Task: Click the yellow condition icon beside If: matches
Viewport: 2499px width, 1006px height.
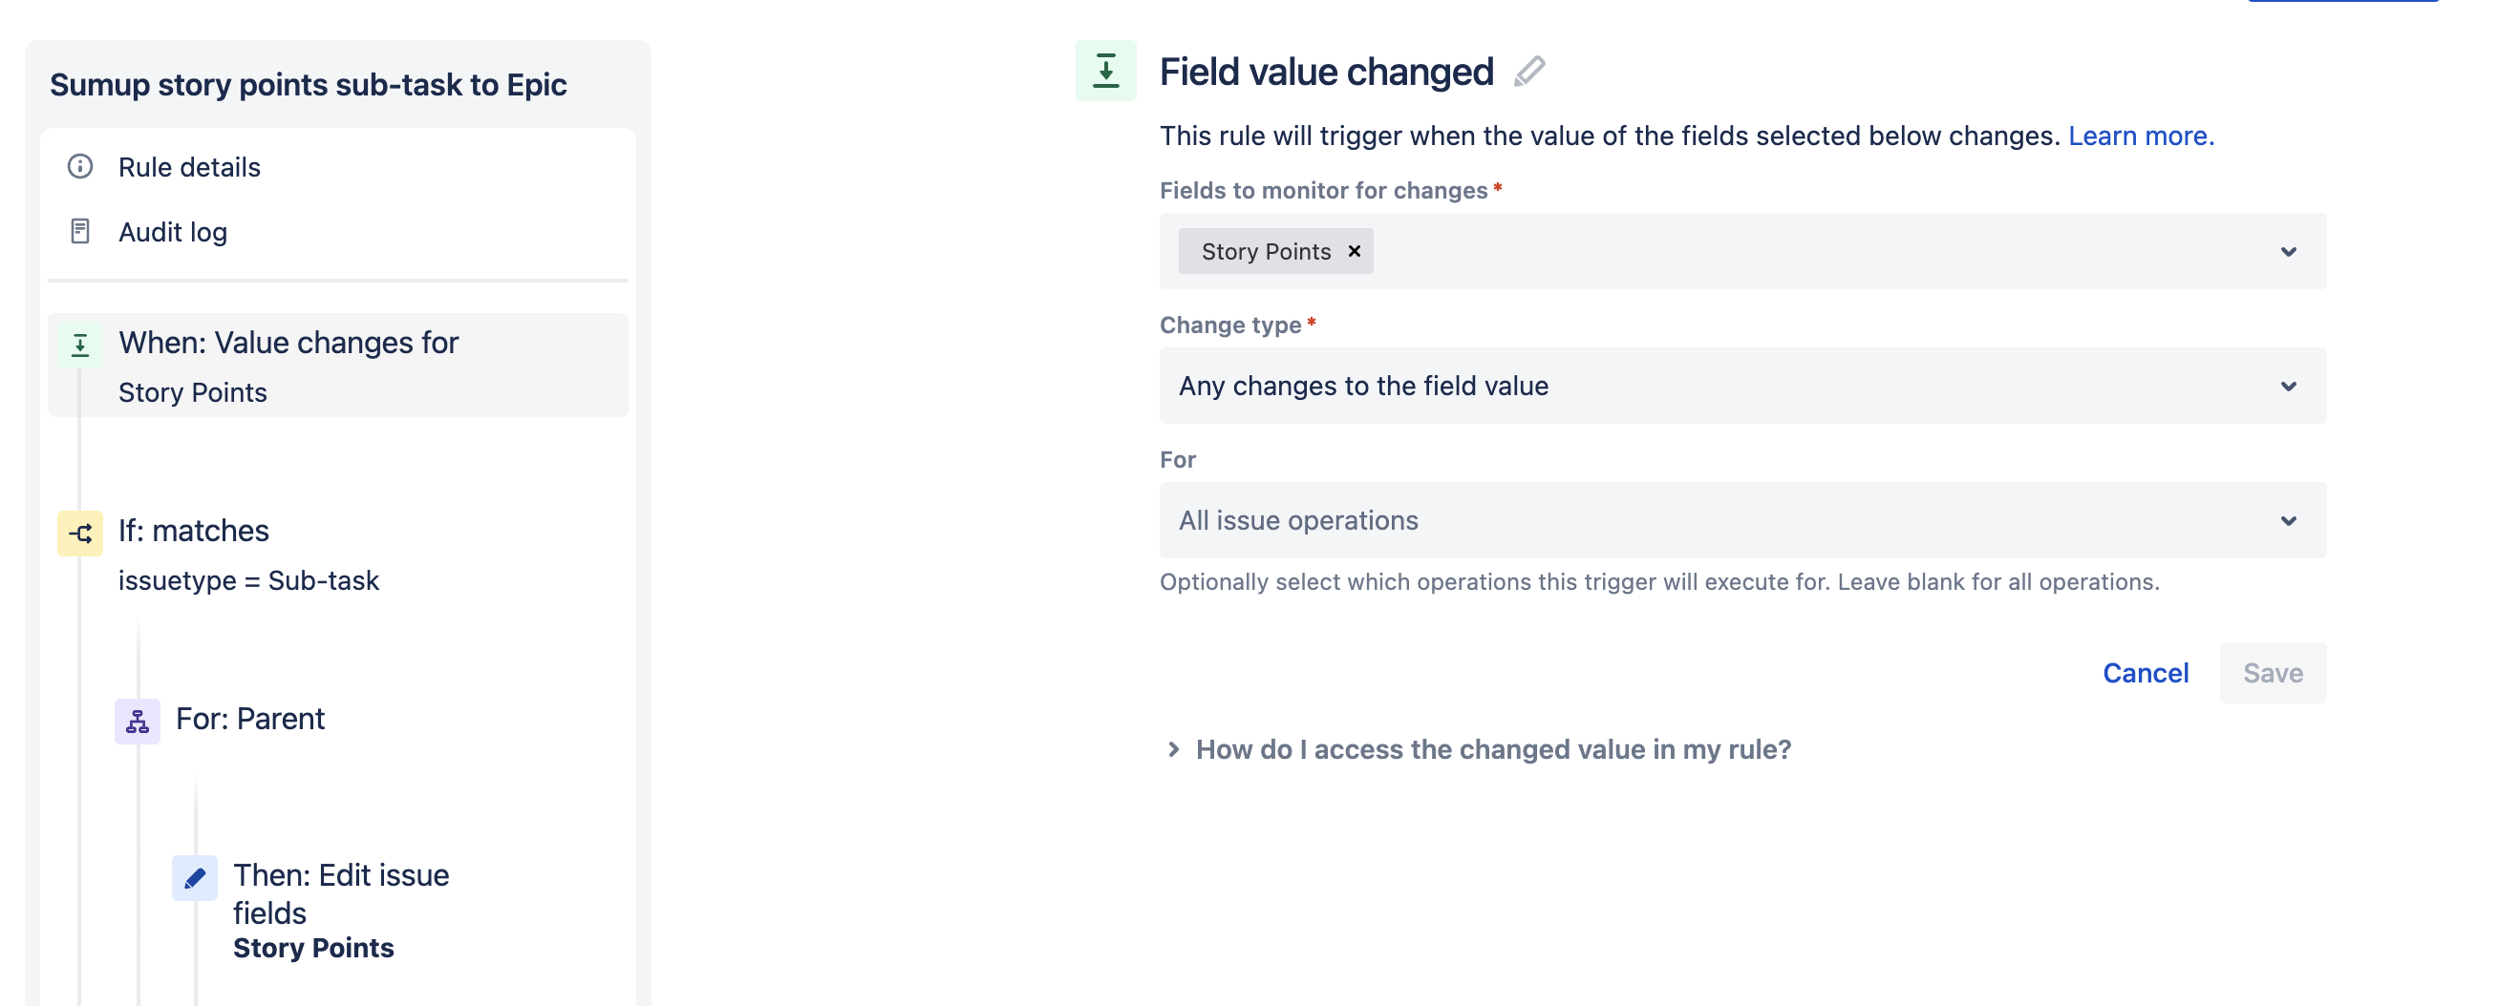Action: click(80, 532)
